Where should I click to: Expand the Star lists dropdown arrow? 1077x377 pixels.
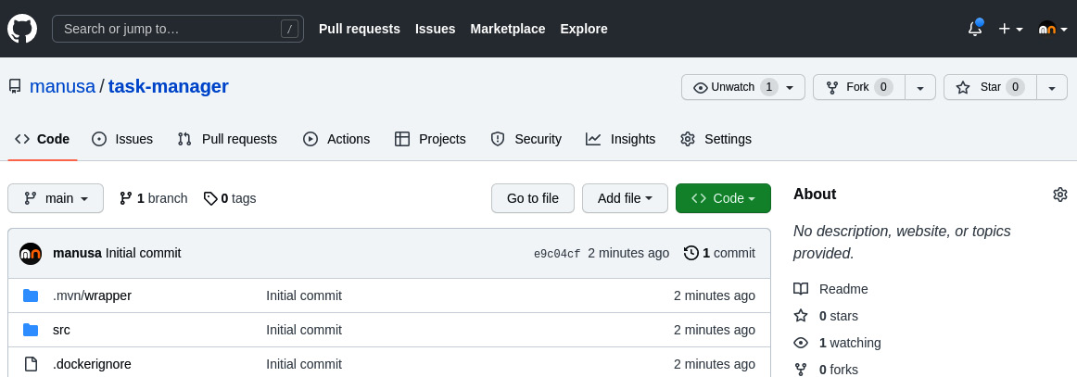(1052, 87)
